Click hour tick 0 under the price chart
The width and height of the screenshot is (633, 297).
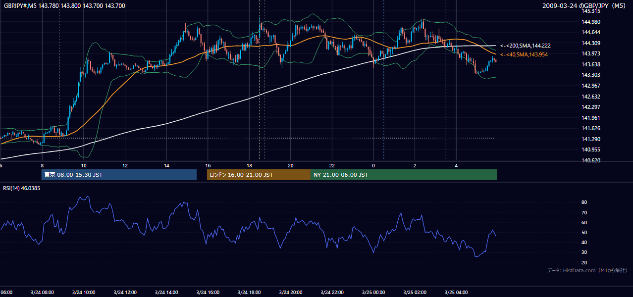[x=373, y=165]
